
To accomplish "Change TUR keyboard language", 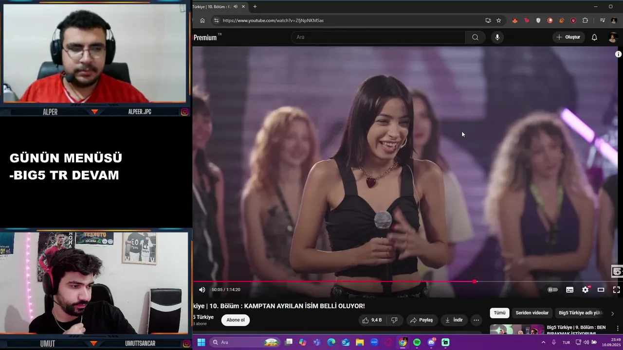I will 566,342.
